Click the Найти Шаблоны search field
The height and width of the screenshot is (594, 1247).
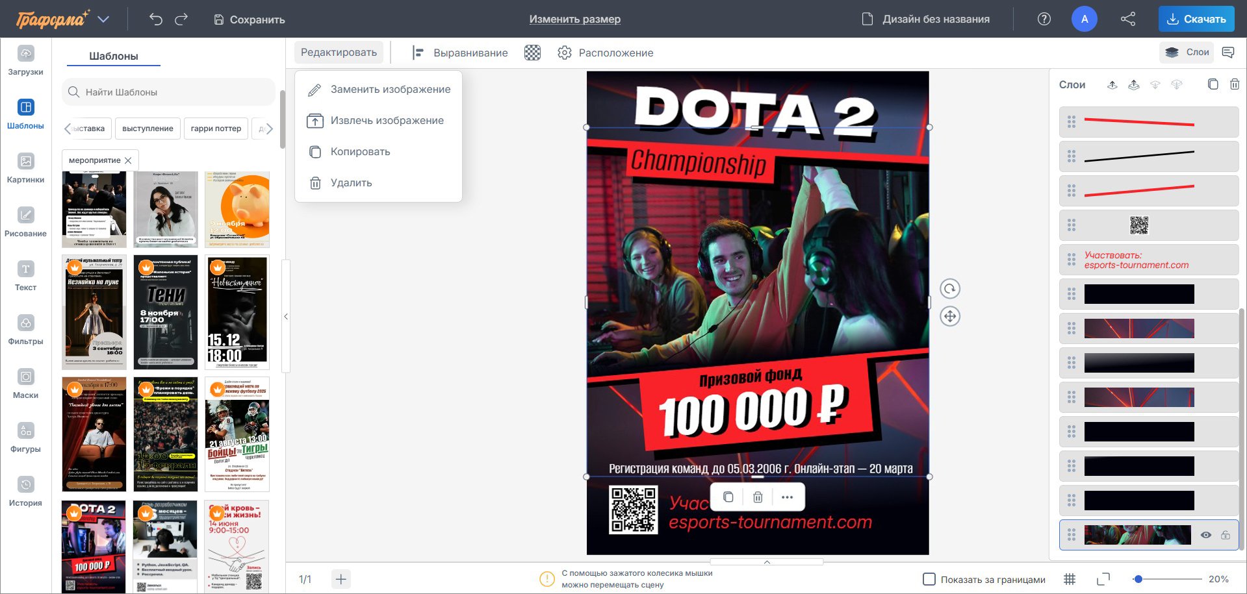[169, 92]
